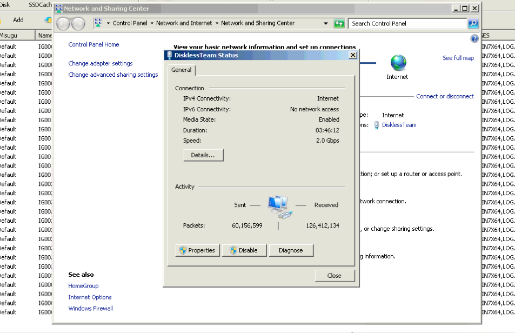Click the forward navigation arrow button
This screenshot has width=515, height=333.
coord(78,24)
